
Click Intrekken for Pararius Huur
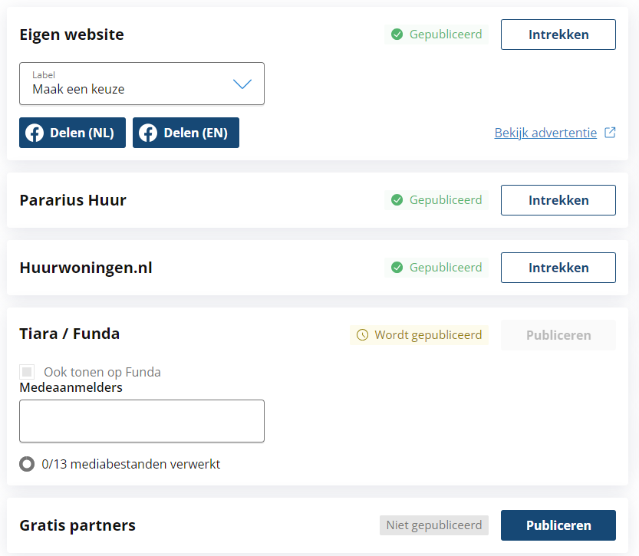coord(558,200)
